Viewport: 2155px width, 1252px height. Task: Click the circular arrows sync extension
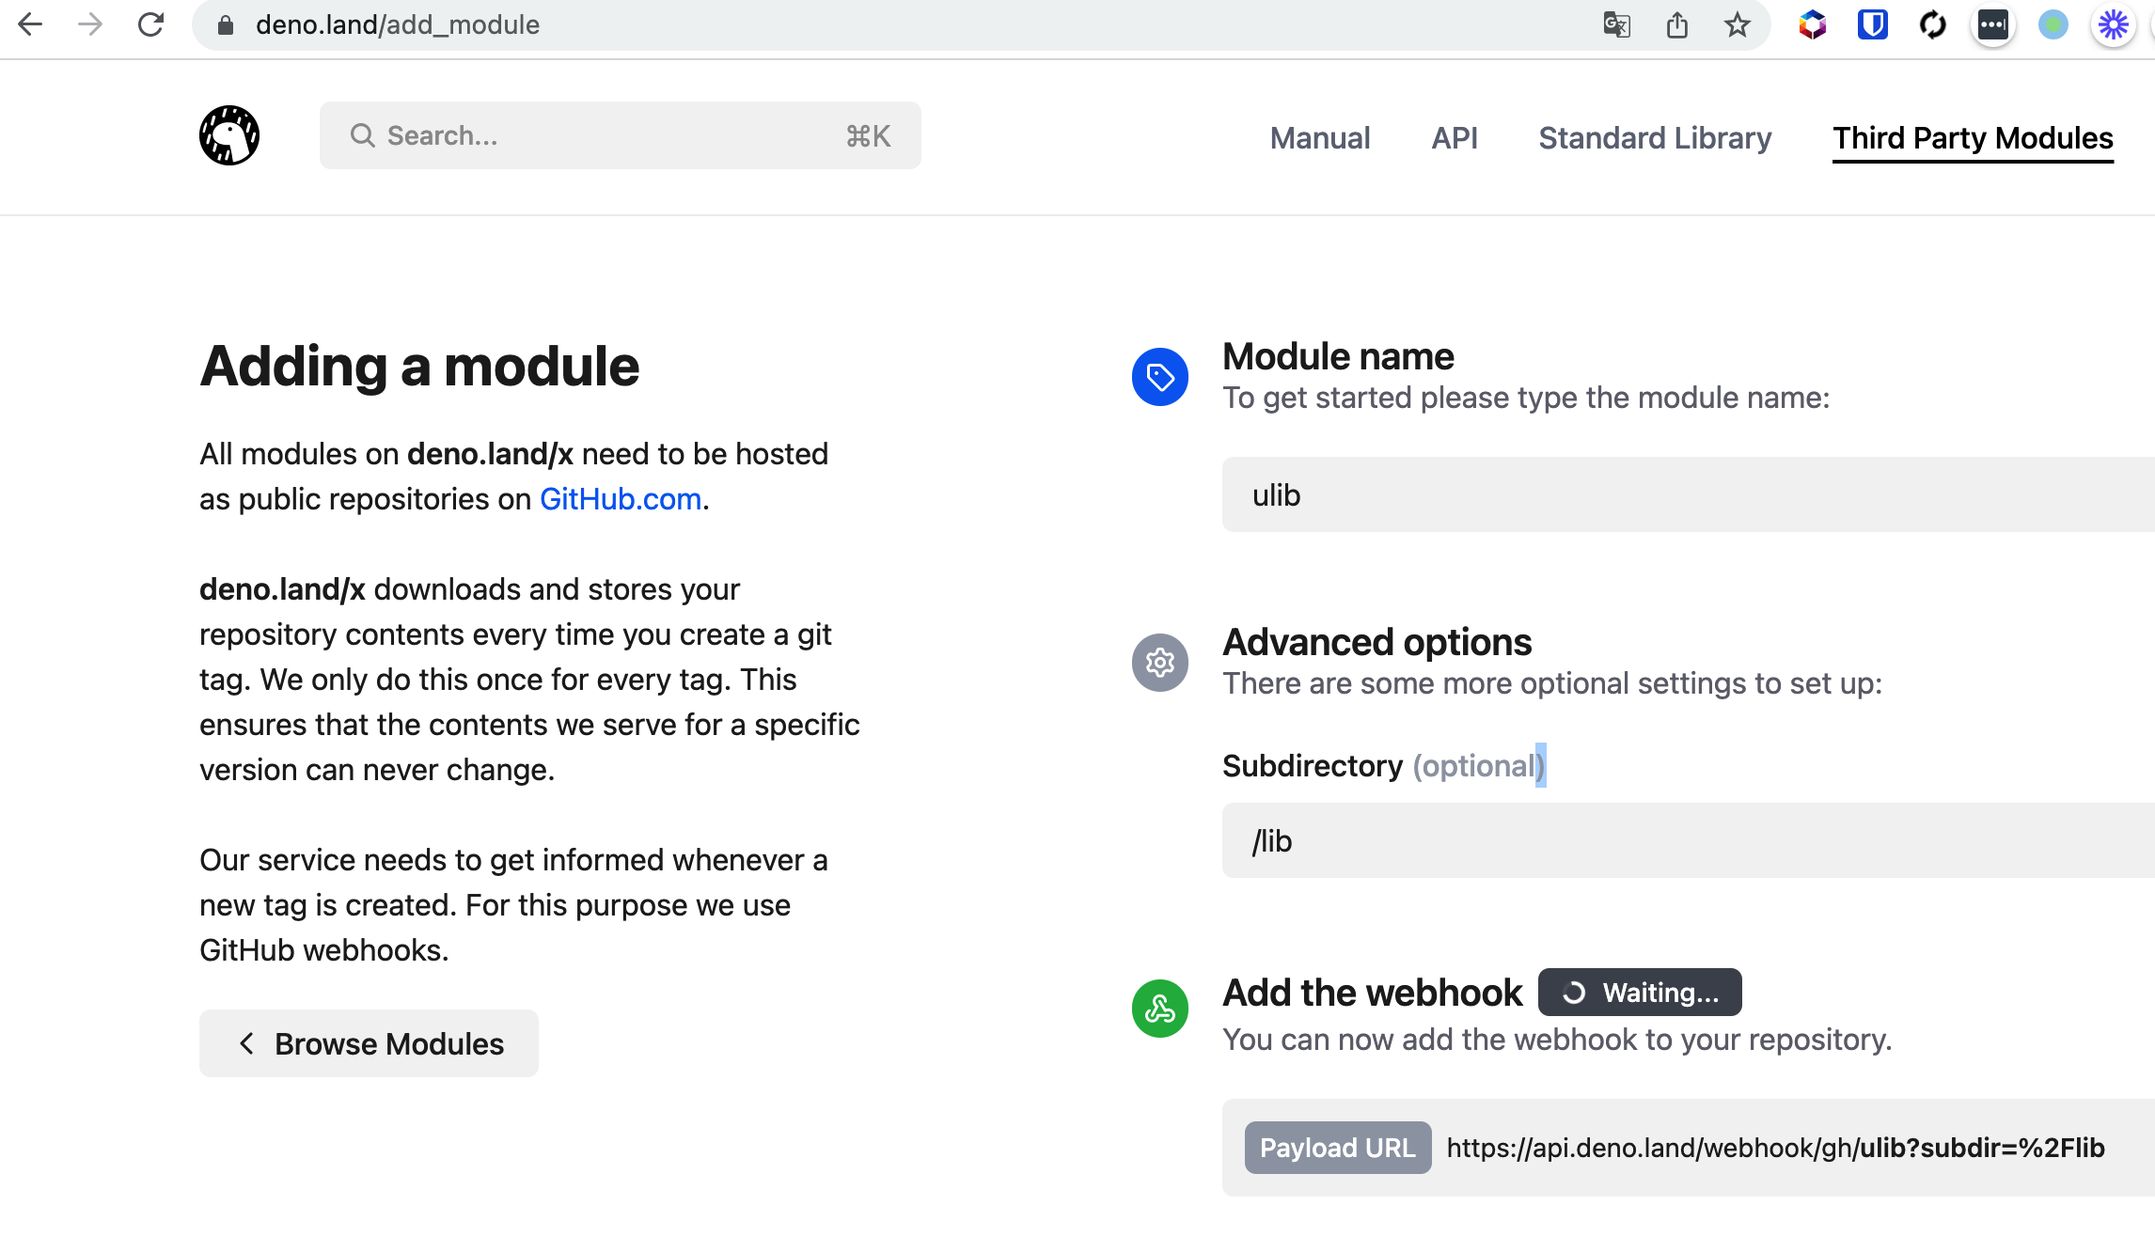coord(1932,25)
